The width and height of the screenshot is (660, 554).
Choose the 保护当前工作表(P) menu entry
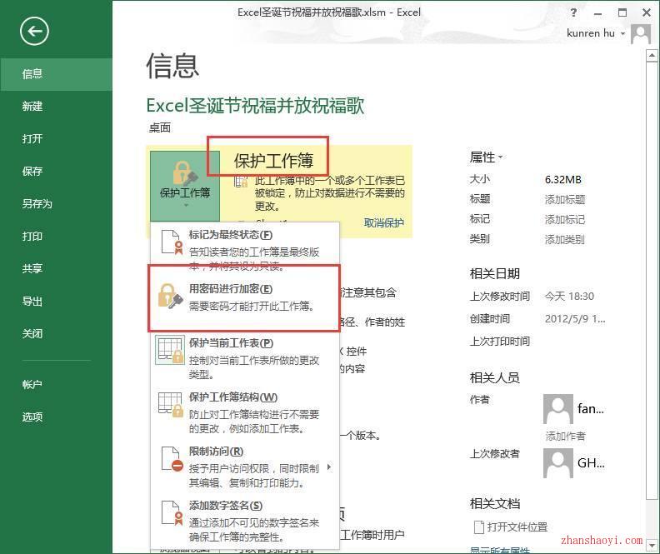pyautogui.click(x=245, y=357)
